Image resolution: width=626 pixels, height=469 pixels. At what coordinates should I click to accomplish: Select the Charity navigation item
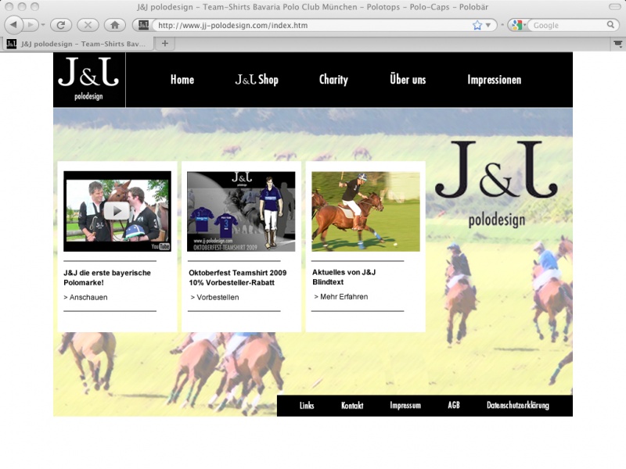333,80
